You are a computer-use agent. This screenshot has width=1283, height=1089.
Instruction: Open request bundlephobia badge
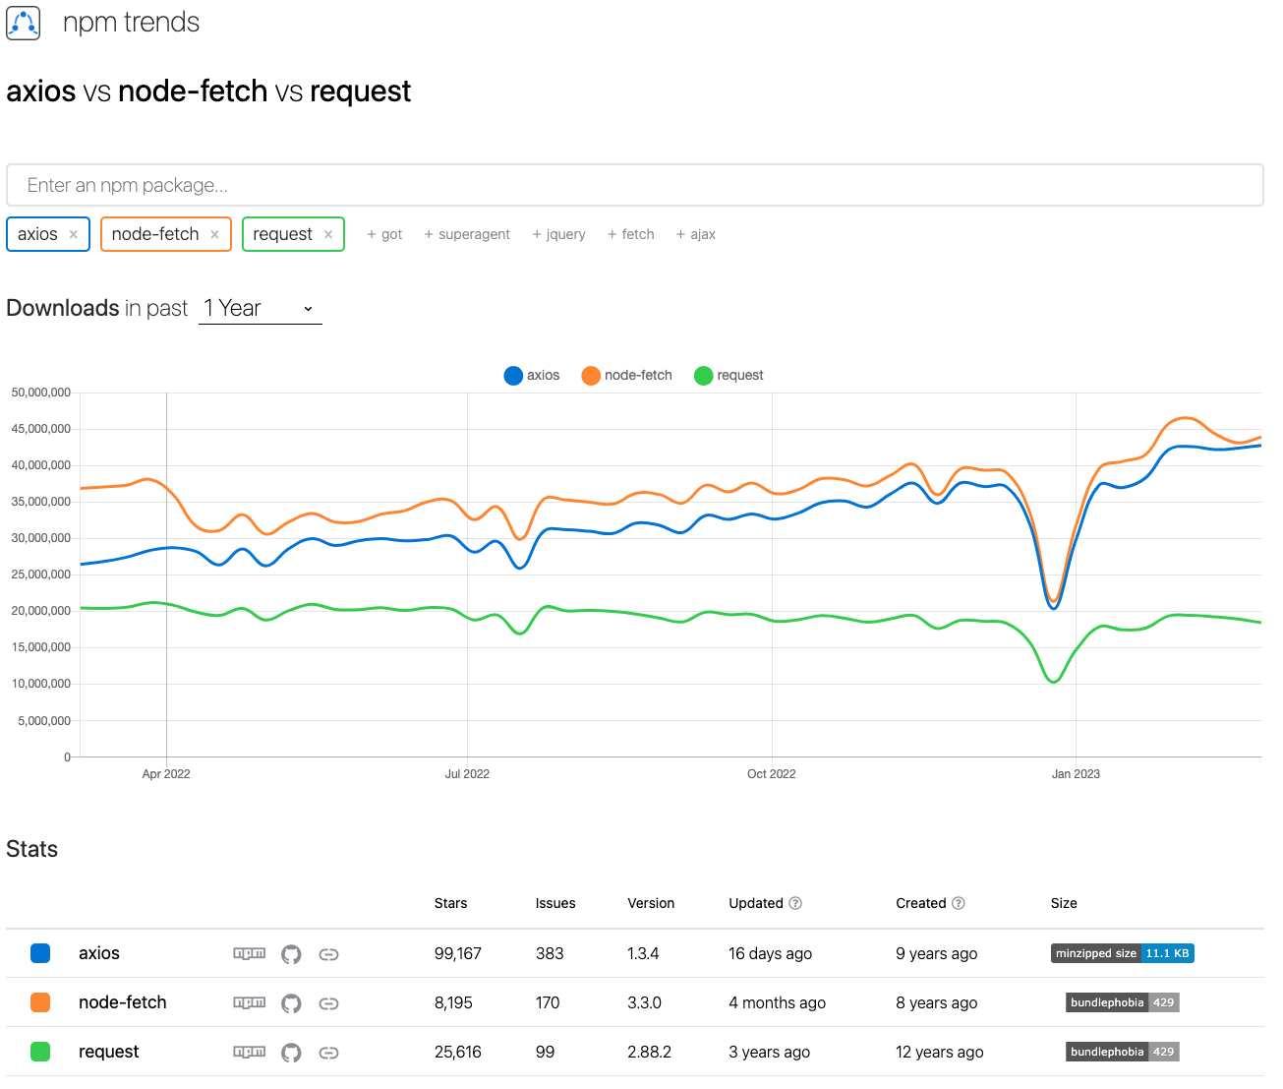coord(1123,1052)
